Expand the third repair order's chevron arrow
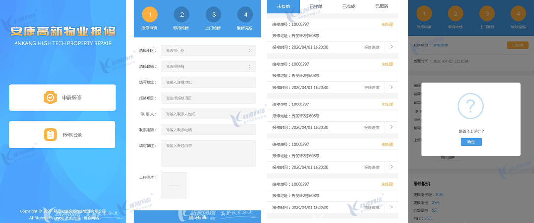This screenshot has height=223, width=534. pyautogui.click(x=392, y=127)
